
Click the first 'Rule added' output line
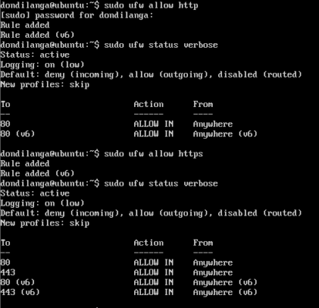[25, 25]
